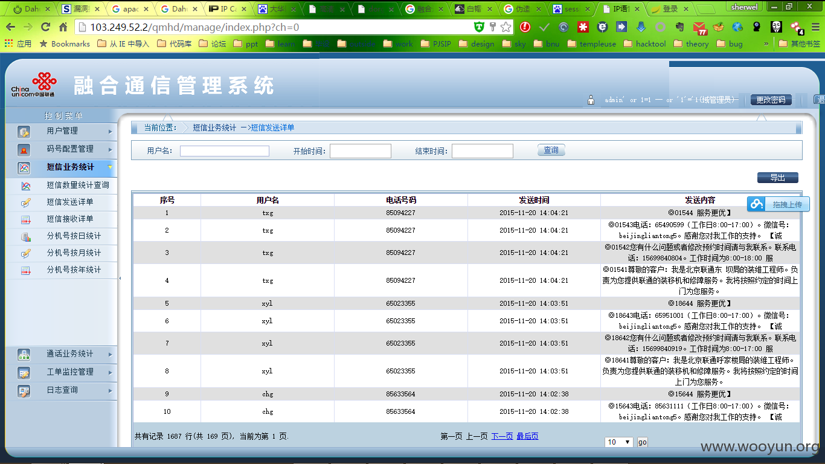Viewport: 825px width, 464px height.
Task: Expand the 用户管理 arrow
Action: pos(110,131)
